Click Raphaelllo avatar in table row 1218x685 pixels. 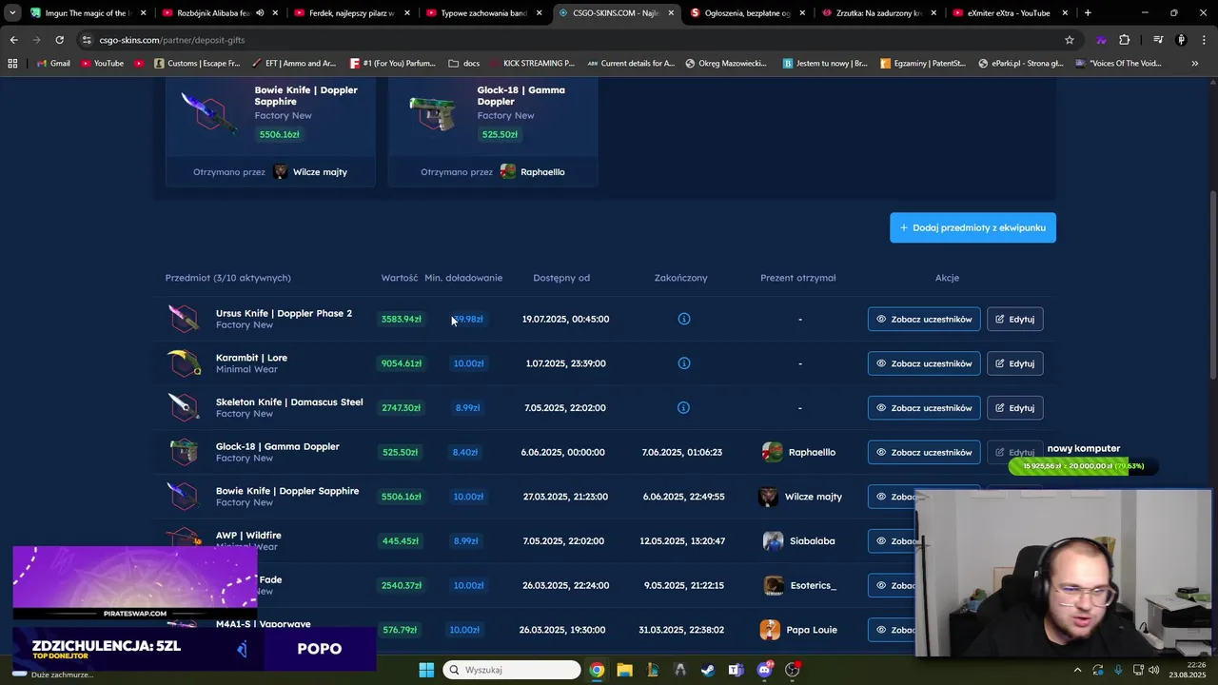tap(772, 452)
